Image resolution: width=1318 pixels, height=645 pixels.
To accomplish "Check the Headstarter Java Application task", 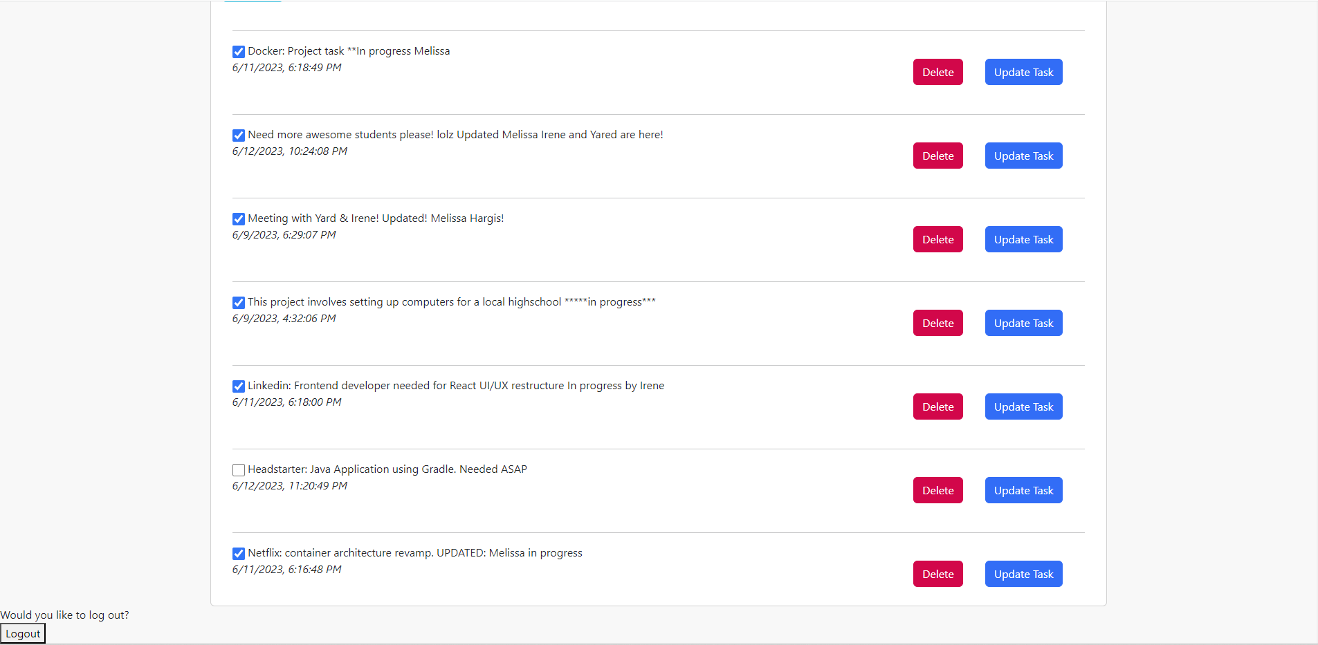I will click(x=238, y=469).
